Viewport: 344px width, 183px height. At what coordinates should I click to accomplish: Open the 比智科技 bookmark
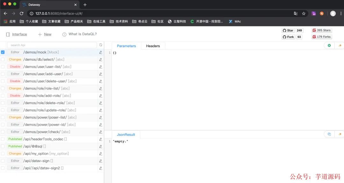pyautogui.click(x=177, y=21)
